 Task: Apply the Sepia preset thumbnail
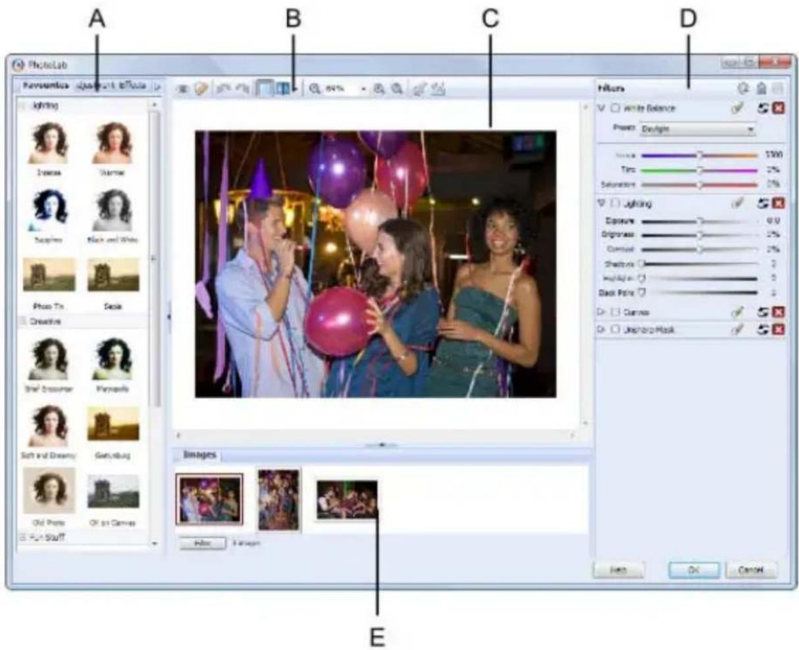point(113,275)
